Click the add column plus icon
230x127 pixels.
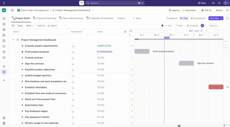pyautogui.click(x=125, y=32)
